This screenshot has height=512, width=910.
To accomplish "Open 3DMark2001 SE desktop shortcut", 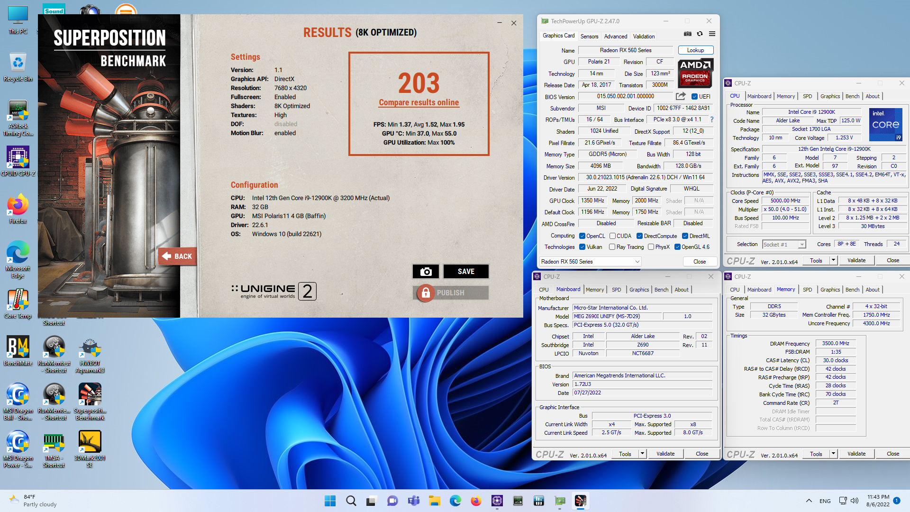I will click(90, 449).
